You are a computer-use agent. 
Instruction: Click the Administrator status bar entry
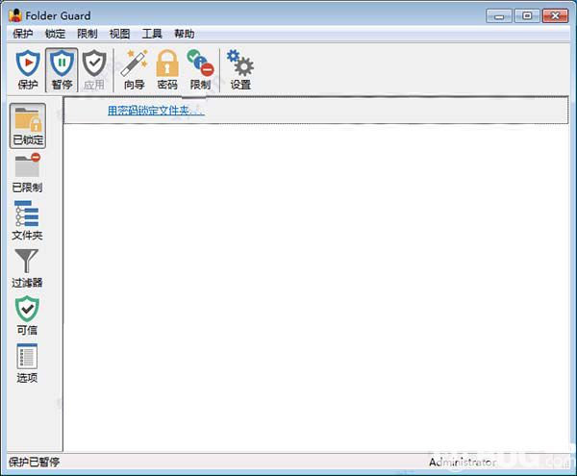463,462
